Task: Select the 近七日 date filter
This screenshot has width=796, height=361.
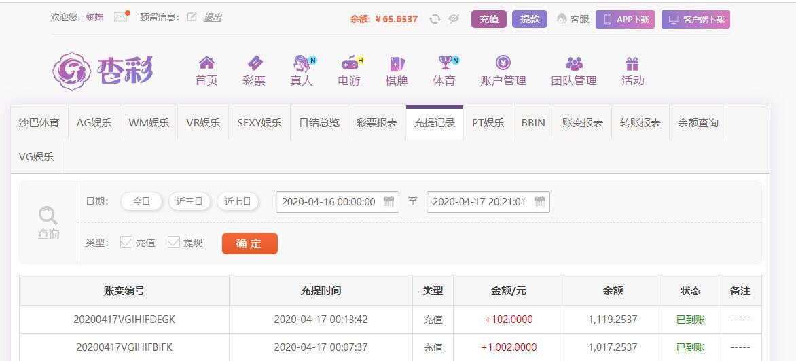Action: tap(238, 201)
